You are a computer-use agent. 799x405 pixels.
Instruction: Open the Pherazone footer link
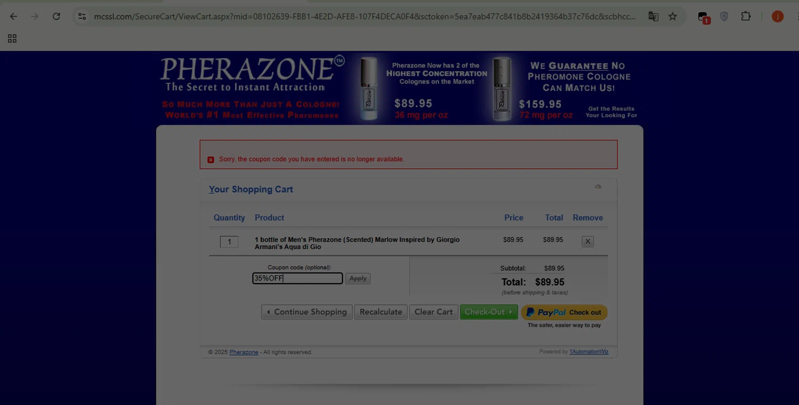coord(244,352)
